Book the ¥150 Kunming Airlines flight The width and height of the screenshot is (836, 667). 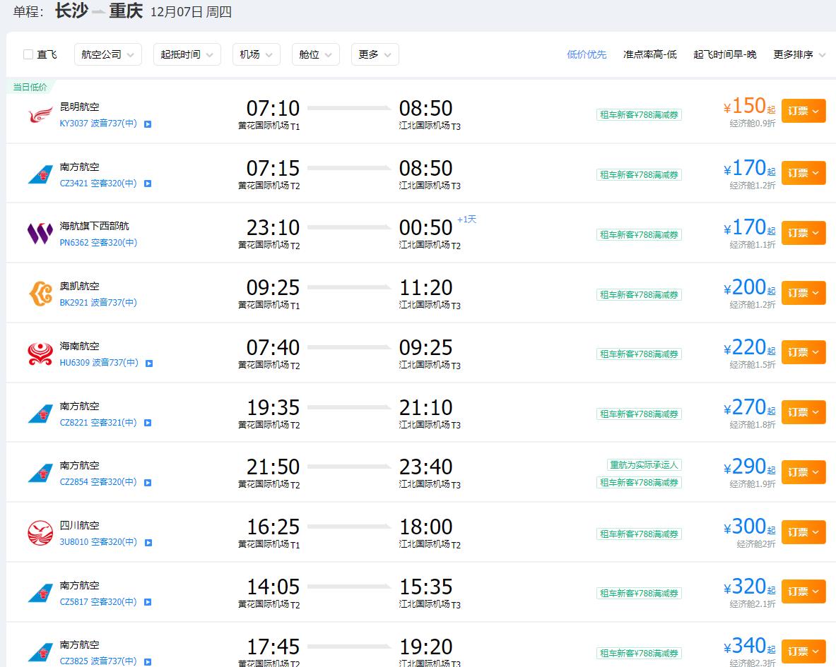[803, 111]
